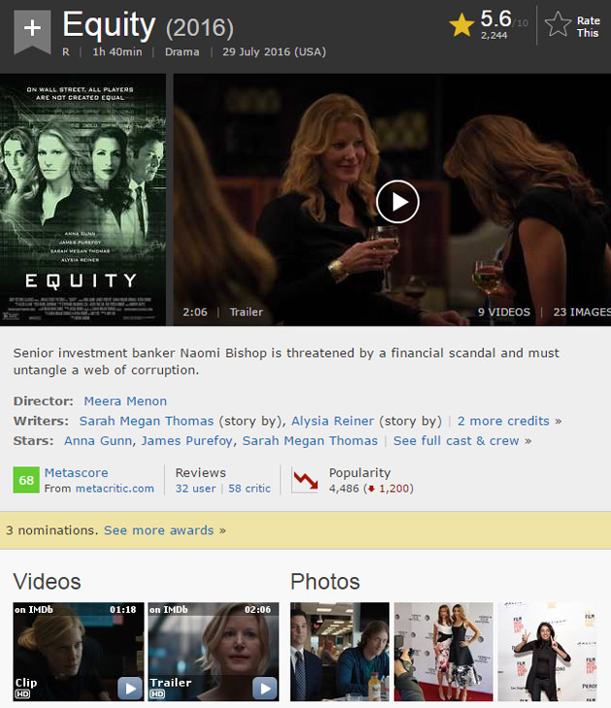Open the 32 user reviews
This screenshot has height=708, width=611.
coord(196,488)
